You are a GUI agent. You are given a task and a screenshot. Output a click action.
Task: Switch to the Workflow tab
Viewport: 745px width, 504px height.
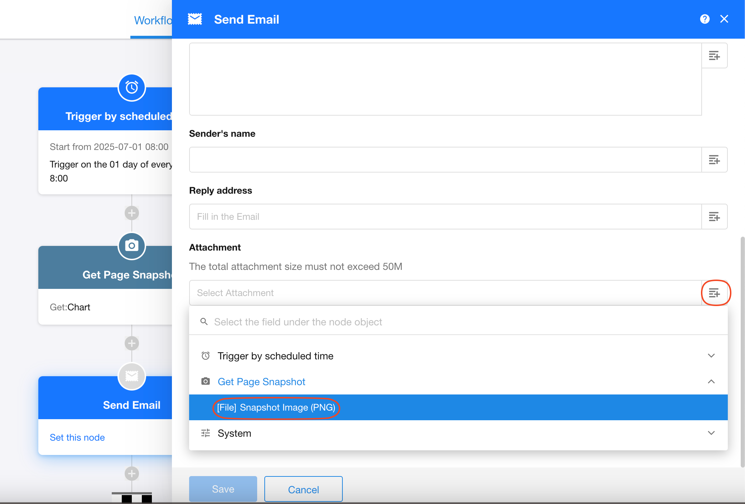point(153,20)
